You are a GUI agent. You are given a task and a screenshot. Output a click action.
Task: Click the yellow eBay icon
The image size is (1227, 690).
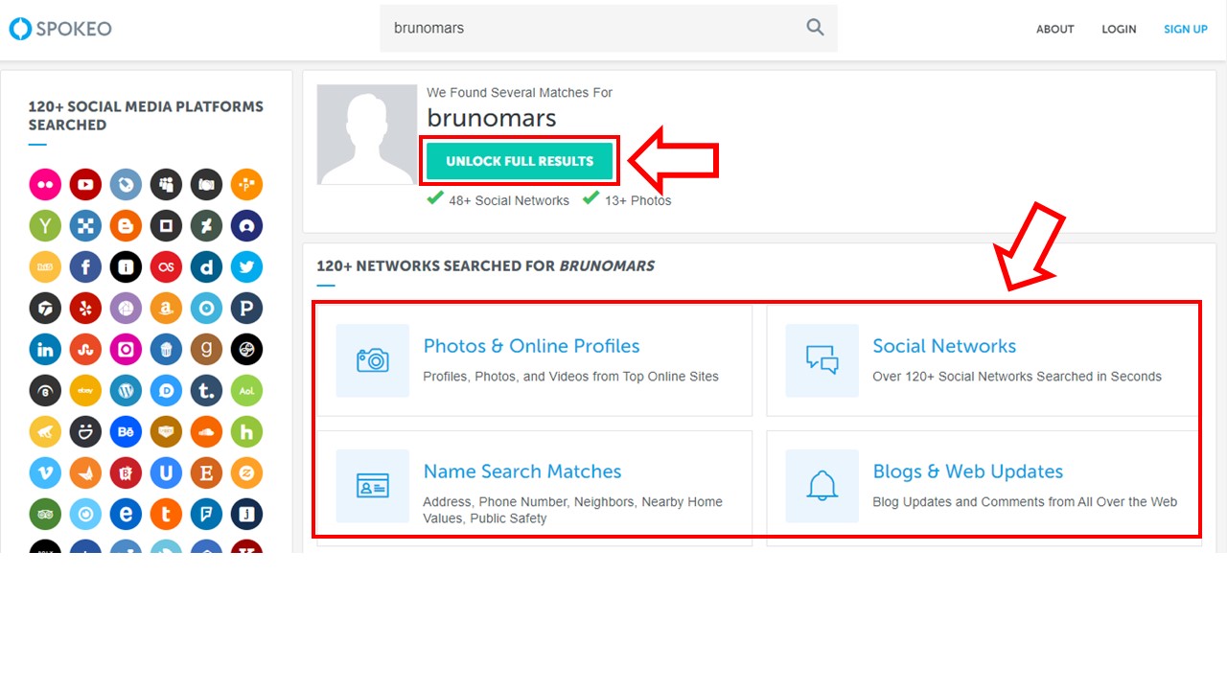pos(85,391)
